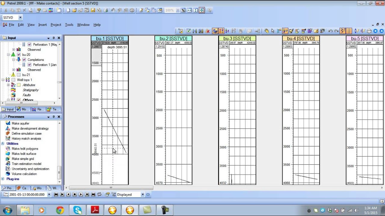Screen dimensions: 385x216
Task: Click Volume calculation process
Action: 24,174
